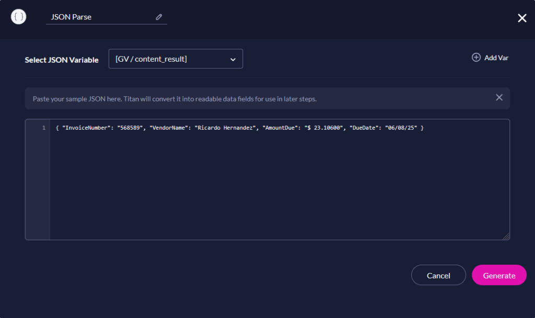Click the pencil icon to rename the step
Viewport: 535px width, 318px height.
tap(159, 17)
